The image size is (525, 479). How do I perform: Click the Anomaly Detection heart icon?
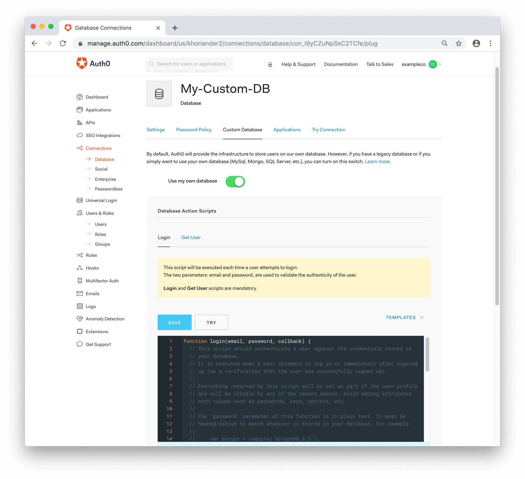[80, 319]
